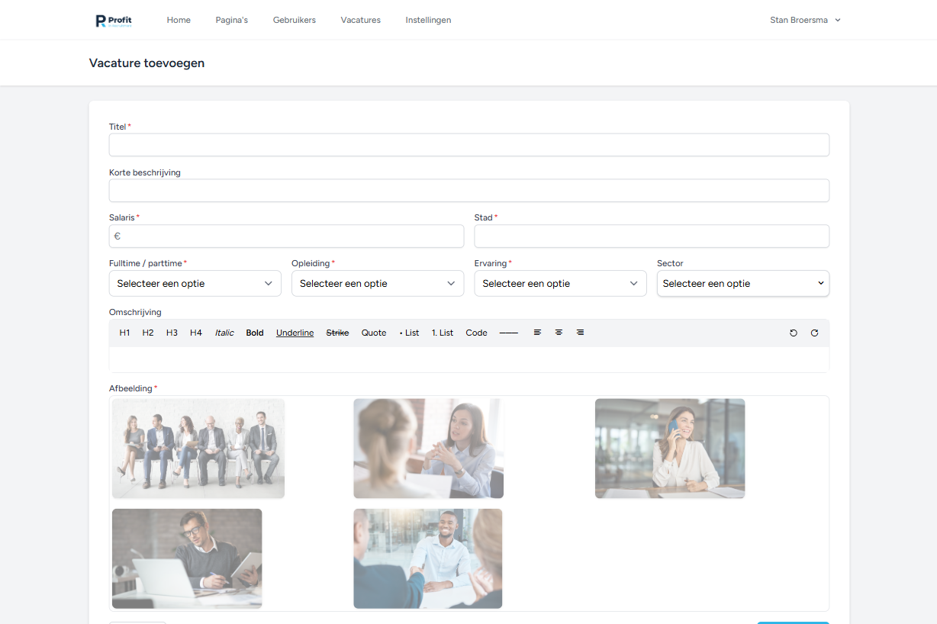Click the redo icon in the editor toolbar
The image size is (937, 624).
pos(814,333)
